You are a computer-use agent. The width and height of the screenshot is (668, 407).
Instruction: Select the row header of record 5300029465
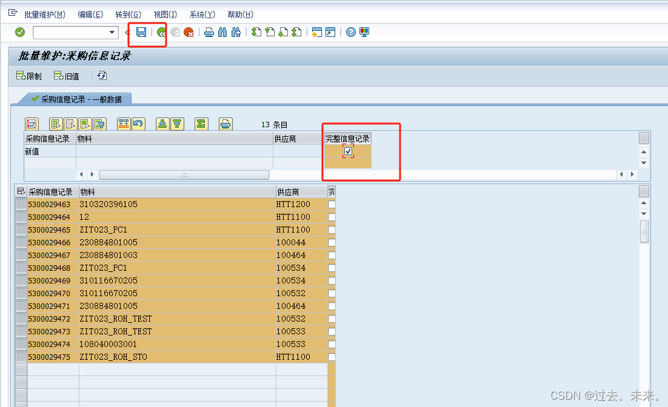pos(21,230)
